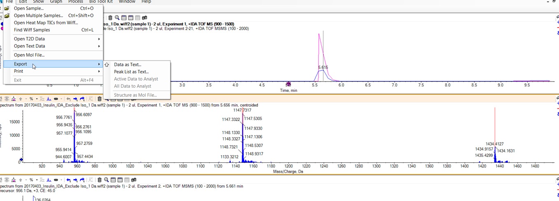This screenshot has width=559, height=201.
Task: Click blue left arrow in bottom MSMS toolbar
Action: coord(69,180)
